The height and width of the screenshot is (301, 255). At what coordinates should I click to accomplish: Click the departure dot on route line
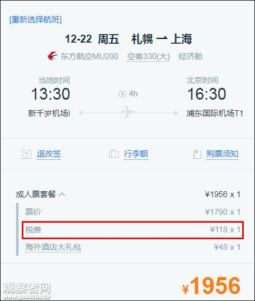tap(81, 113)
